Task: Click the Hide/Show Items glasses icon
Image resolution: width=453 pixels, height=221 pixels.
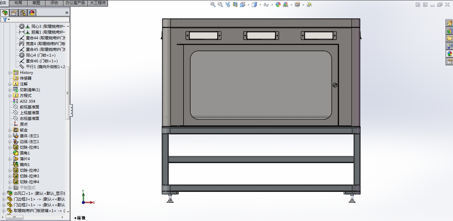Action: pos(266,4)
